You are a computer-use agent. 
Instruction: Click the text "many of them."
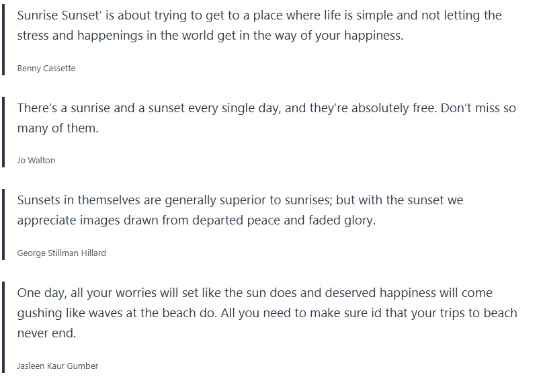(x=58, y=128)
